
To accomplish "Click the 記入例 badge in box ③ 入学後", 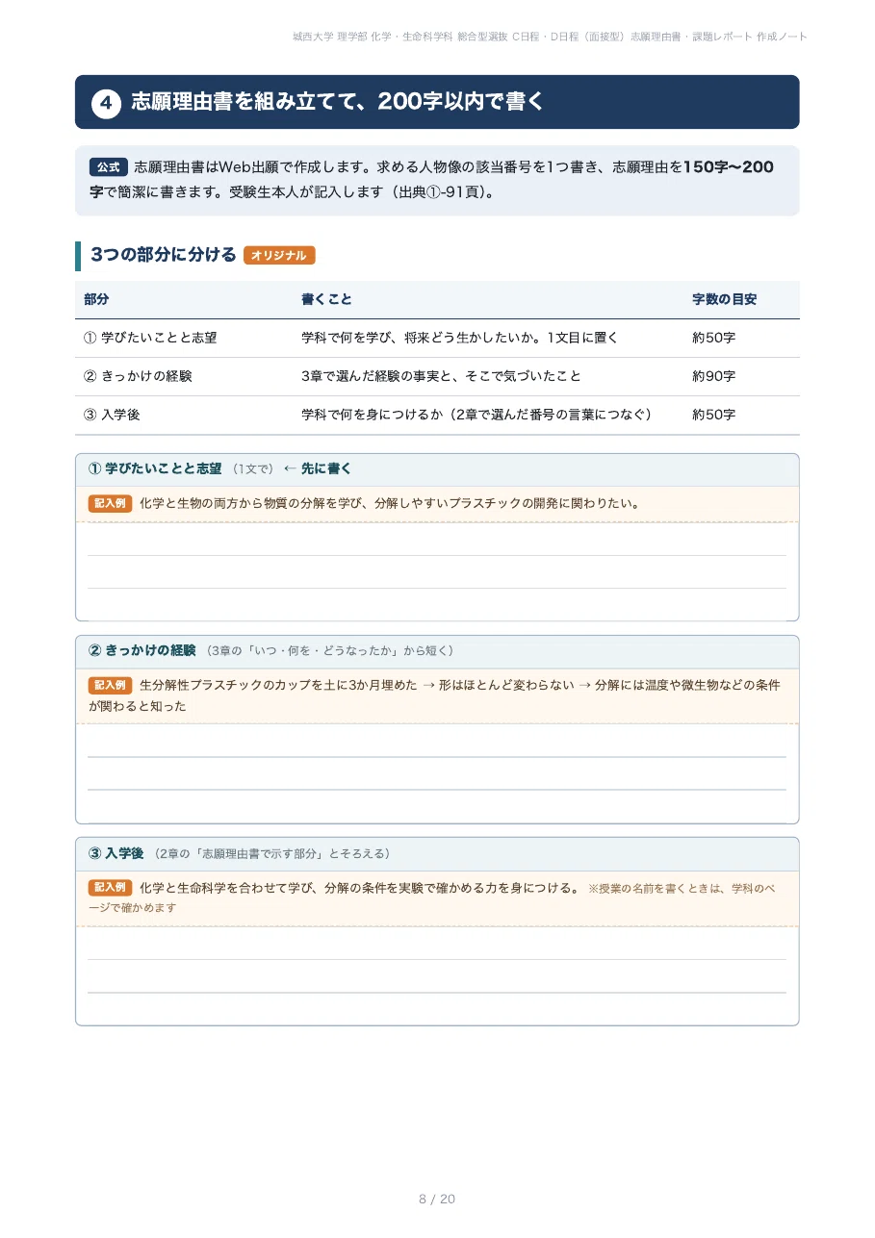I will [x=110, y=888].
